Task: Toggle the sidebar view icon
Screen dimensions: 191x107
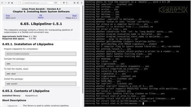Action: (x=78, y=3)
